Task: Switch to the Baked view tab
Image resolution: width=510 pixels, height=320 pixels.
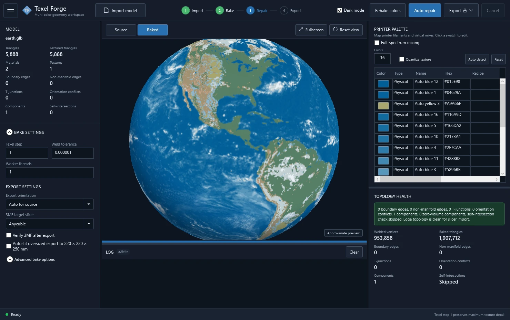Action: [x=153, y=30]
